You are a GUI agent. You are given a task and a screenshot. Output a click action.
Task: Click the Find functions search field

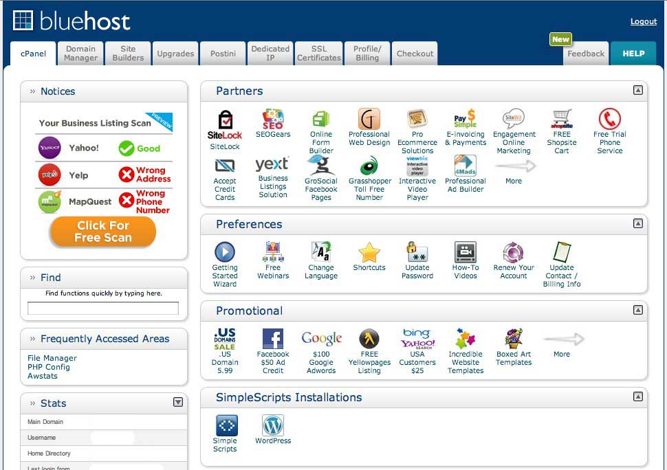pyautogui.click(x=103, y=309)
